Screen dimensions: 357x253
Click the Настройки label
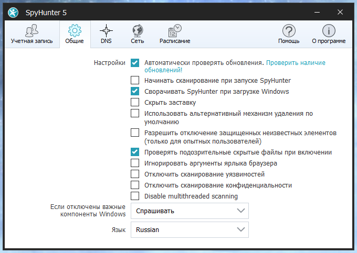pos(110,63)
